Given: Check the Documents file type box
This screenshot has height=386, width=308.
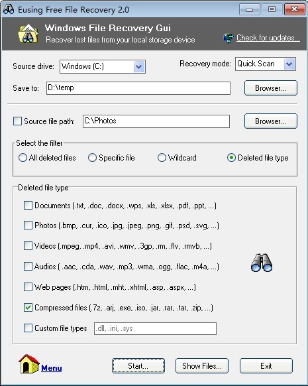Looking at the screenshot, I should click(28, 206).
